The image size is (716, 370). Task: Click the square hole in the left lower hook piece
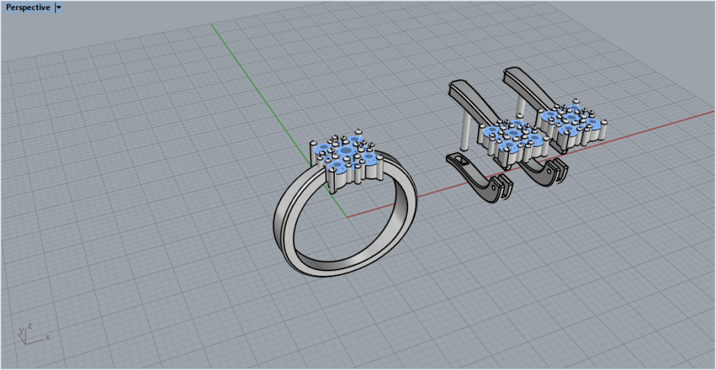click(462, 160)
